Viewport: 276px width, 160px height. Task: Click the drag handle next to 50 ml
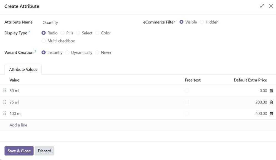click(x=4, y=90)
